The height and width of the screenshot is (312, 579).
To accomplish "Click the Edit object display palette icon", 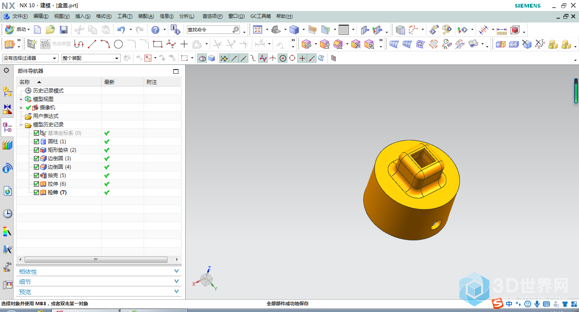I will (447, 30).
